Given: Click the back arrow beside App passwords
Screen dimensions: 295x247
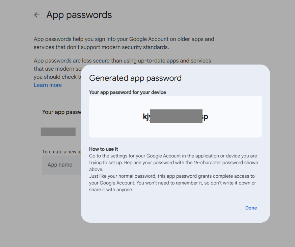Looking at the screenshot, I should coord(37,15).
